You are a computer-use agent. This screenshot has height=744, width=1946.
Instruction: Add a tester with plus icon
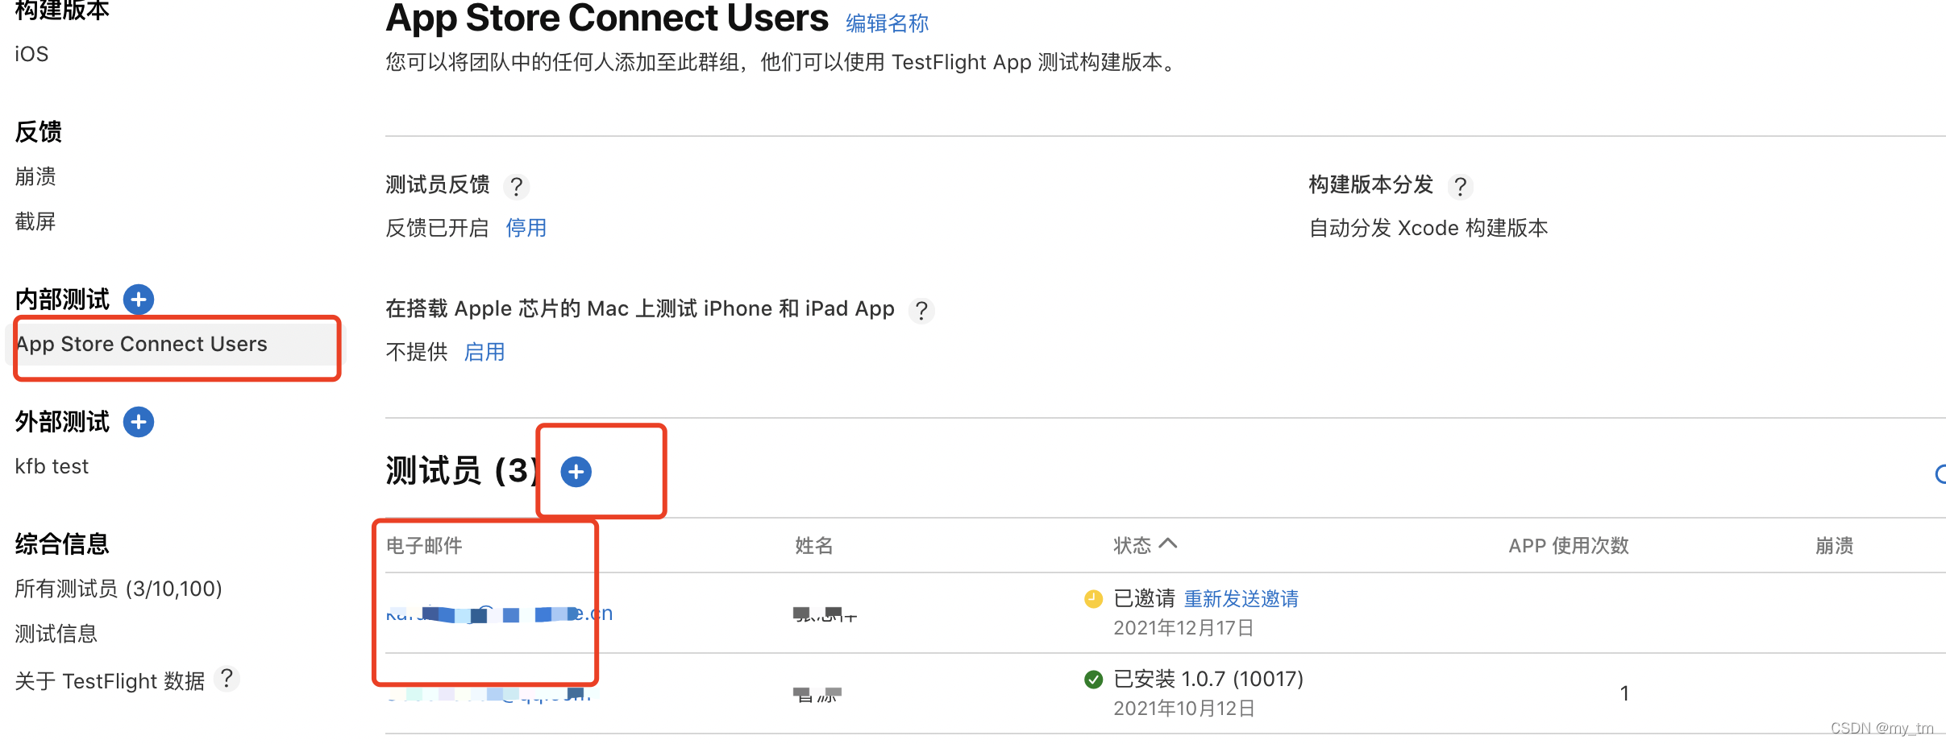[576, 472]
